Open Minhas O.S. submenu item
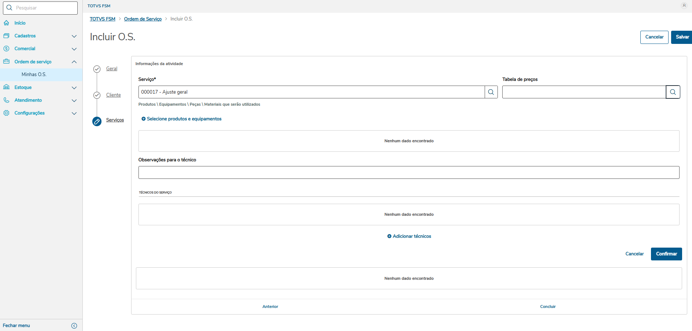Screen dimensions: 692x331 click(x=34, y=75)
